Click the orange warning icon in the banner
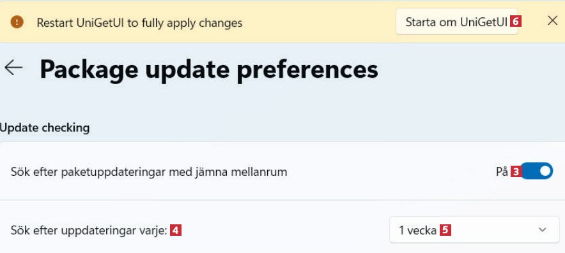This screenshot has width=565, height=253. coord(17,22)
